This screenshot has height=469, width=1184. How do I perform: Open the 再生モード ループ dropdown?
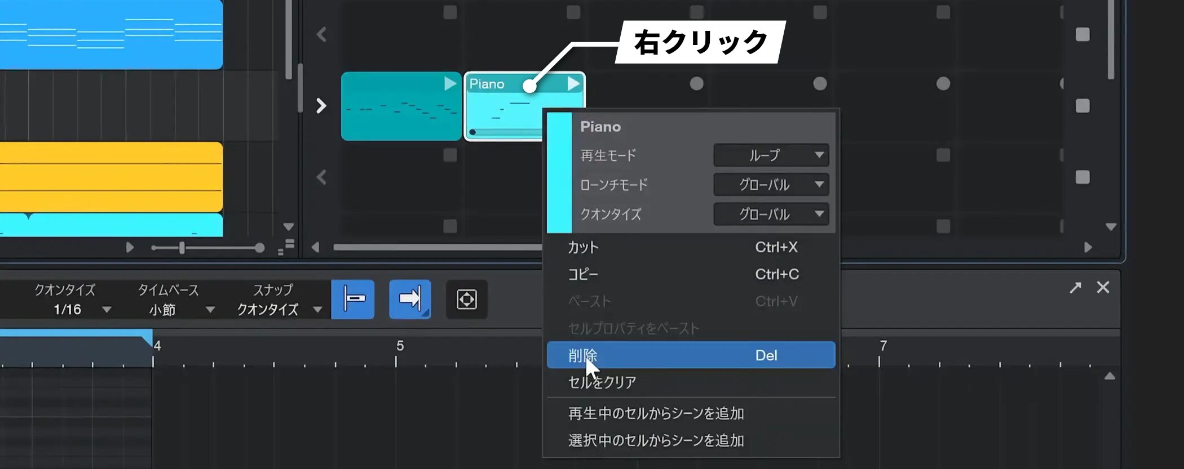tap(771, 155)
